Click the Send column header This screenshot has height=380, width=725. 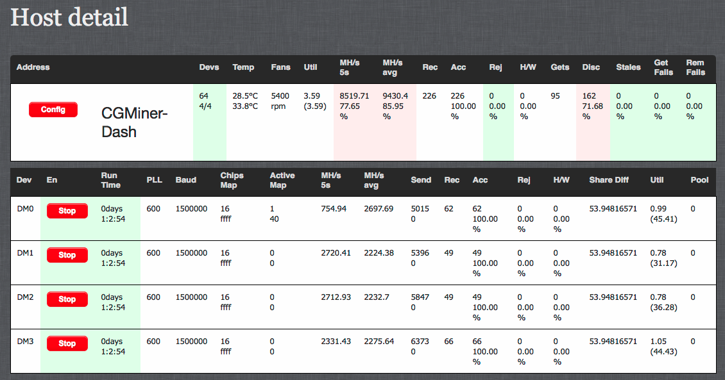tap(421, 179)
